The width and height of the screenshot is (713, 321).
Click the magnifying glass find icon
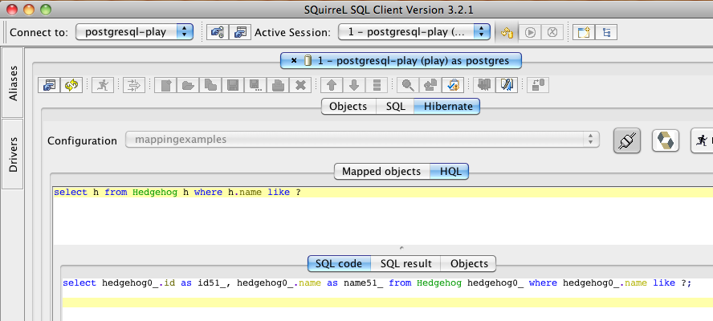(x=408, y=85)
